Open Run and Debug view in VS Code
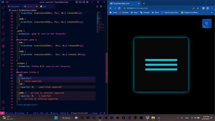 click(3, 27)
